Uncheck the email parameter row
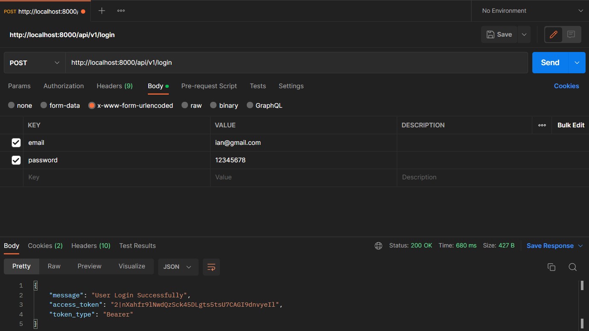 (x=16, y=142)
